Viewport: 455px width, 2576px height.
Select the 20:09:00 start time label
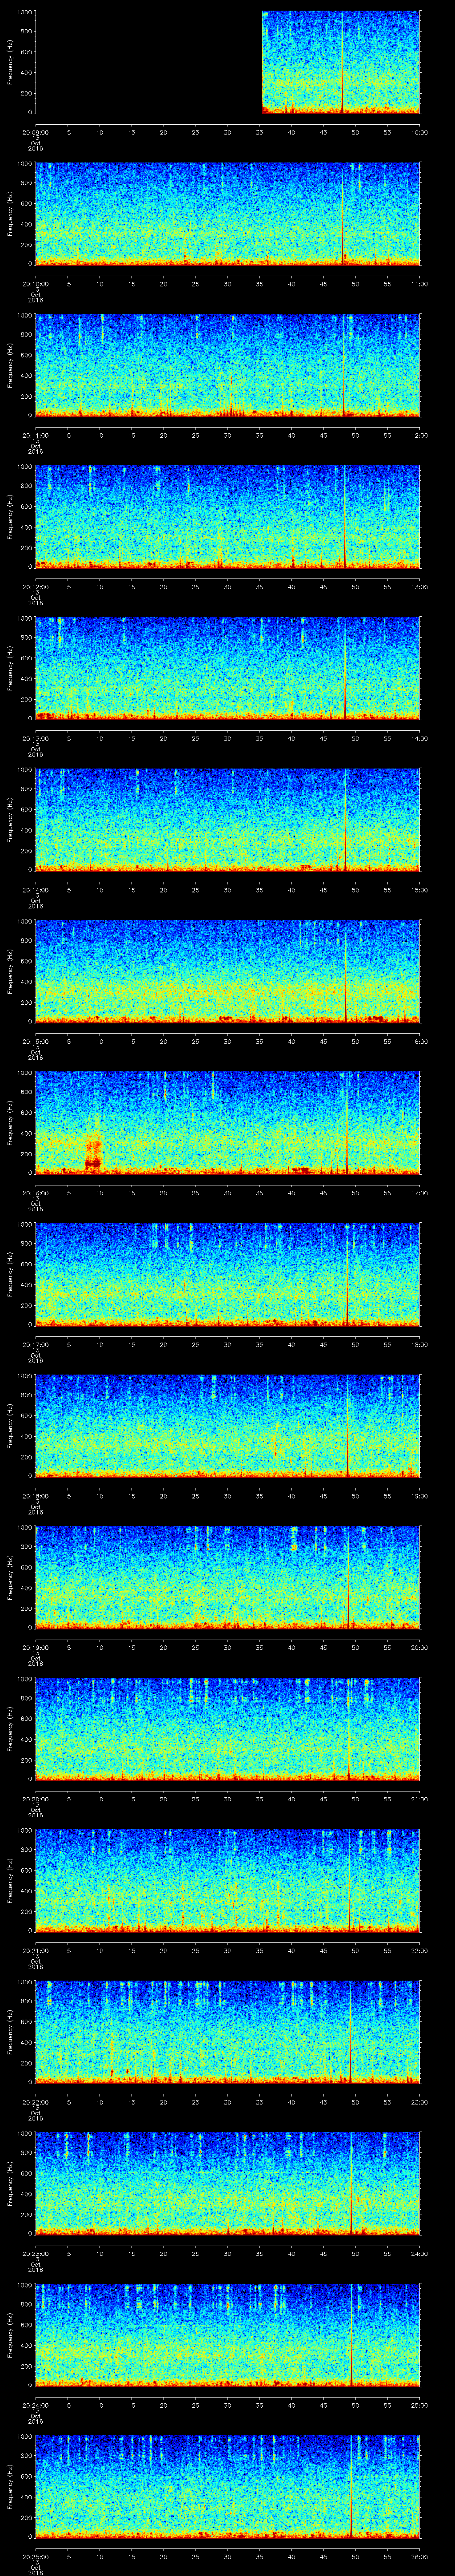point(36,131)
